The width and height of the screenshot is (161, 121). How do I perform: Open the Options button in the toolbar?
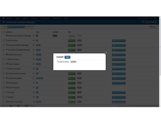153,27
